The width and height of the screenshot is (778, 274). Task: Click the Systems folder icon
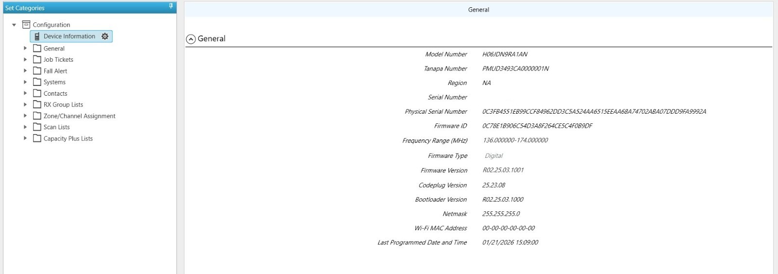coord(37,82)
